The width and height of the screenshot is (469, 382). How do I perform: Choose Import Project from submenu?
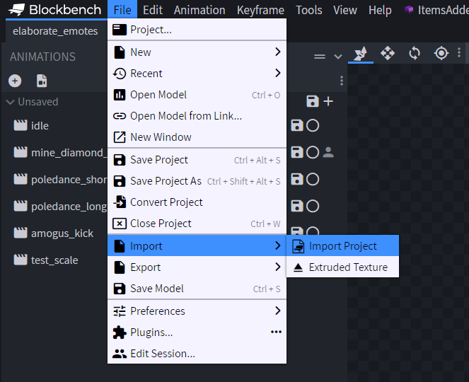coord(342,246)
